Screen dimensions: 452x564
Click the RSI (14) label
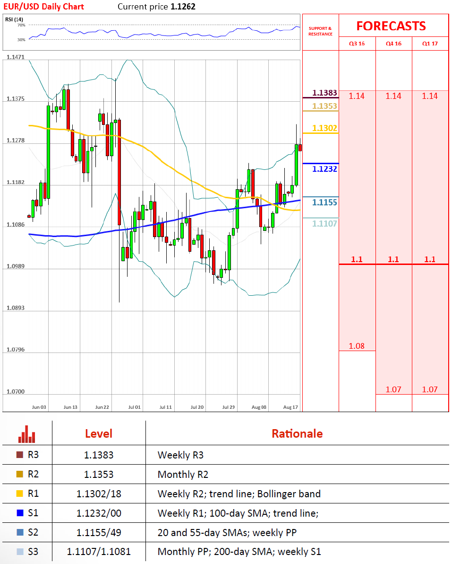(14, 19)
